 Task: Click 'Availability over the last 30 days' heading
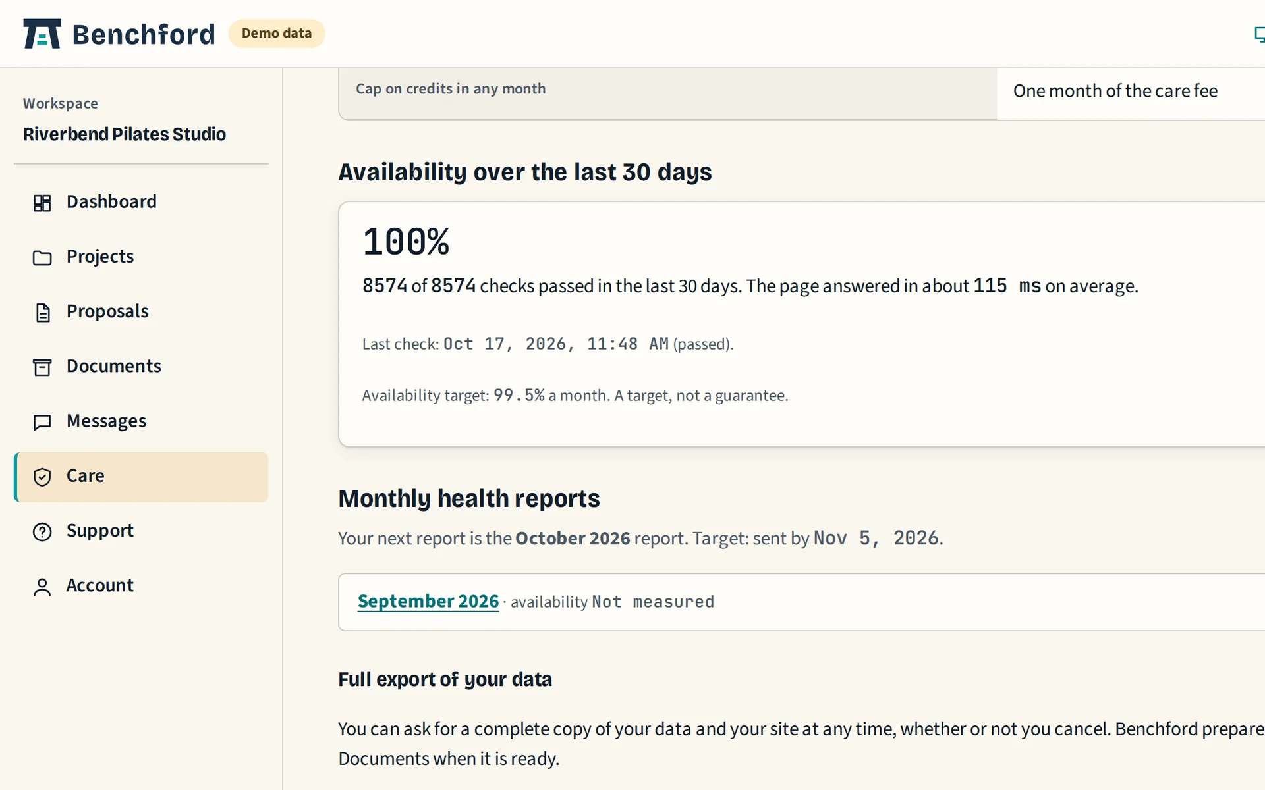tap(524, 172)
